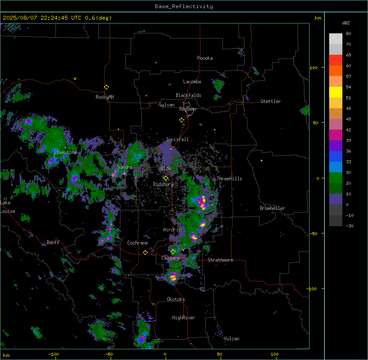Screen dimensions: 368x360
Task: Click the dBZ legend heading
Action: click(346, 23)
